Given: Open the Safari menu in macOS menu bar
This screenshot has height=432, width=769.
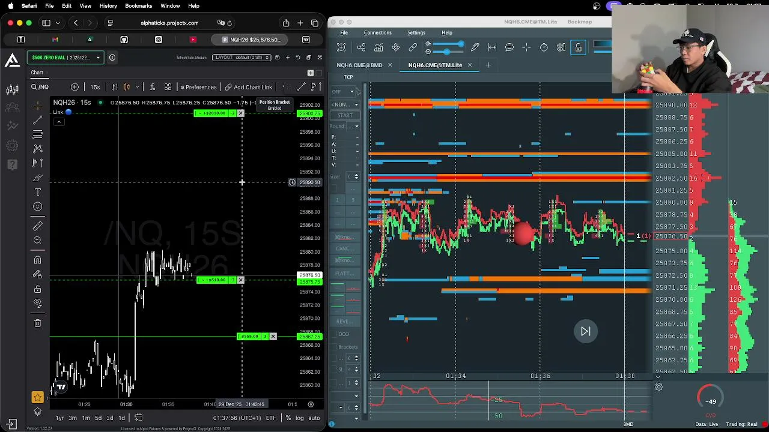Looking at the screenshot, I should tap(29, 6).
